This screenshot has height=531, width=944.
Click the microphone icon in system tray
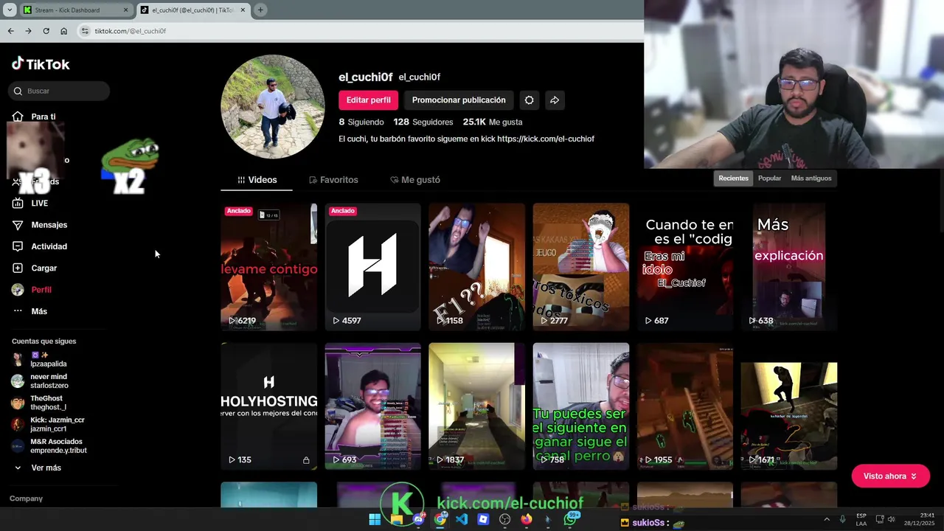point(843,519)
